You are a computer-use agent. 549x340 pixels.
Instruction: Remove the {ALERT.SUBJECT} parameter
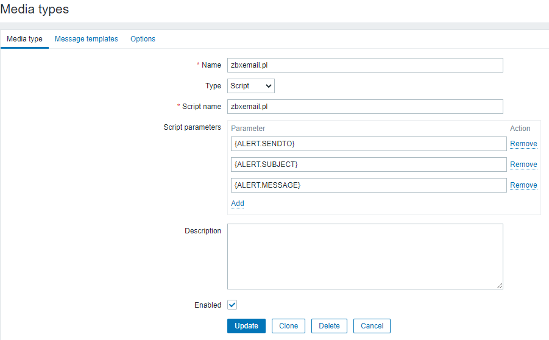tap(523, 165)
